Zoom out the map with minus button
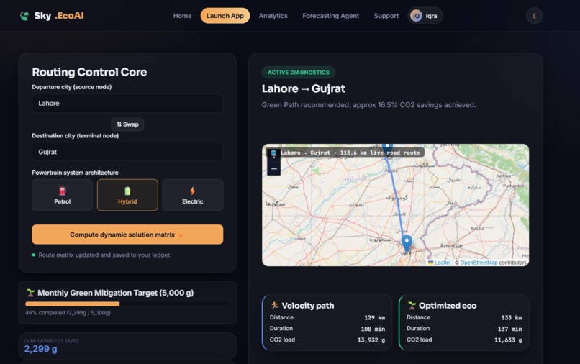Viewport: 580px width, 364px height. point(273,168)
